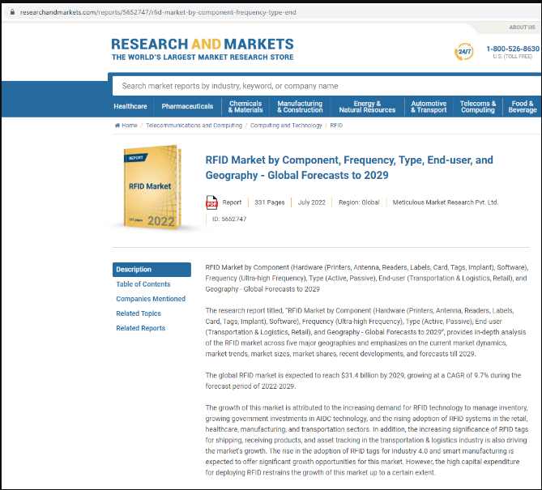Open Energy & Natural Resources category
Viewport: 542px width, 490px height.
367,107
